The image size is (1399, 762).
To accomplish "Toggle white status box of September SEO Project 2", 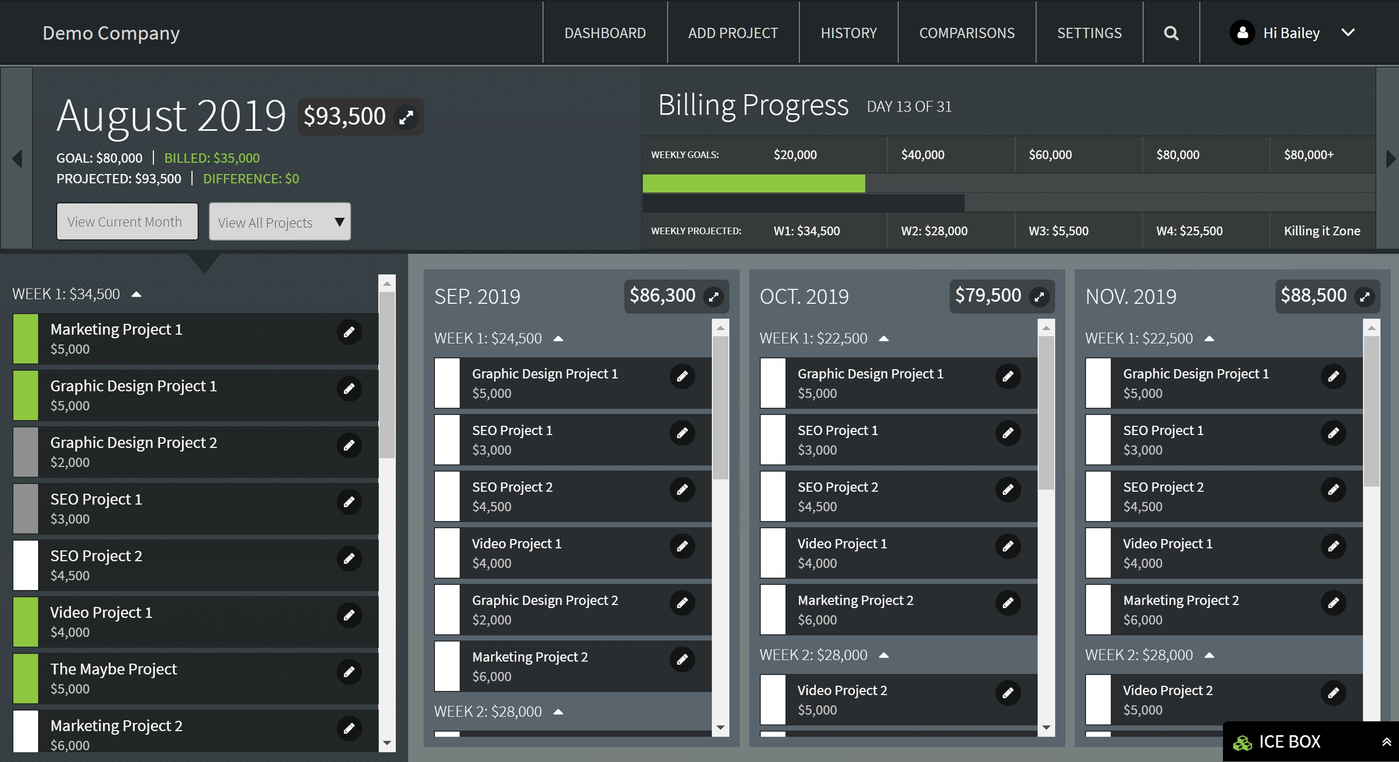I will tap(447, 496).
